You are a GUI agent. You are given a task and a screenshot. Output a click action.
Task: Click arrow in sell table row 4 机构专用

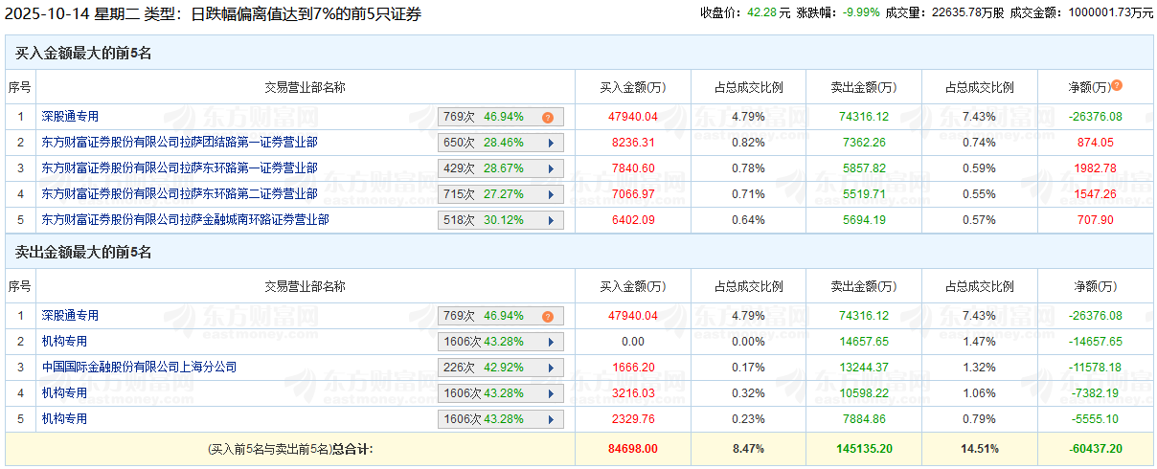point(551,394)
